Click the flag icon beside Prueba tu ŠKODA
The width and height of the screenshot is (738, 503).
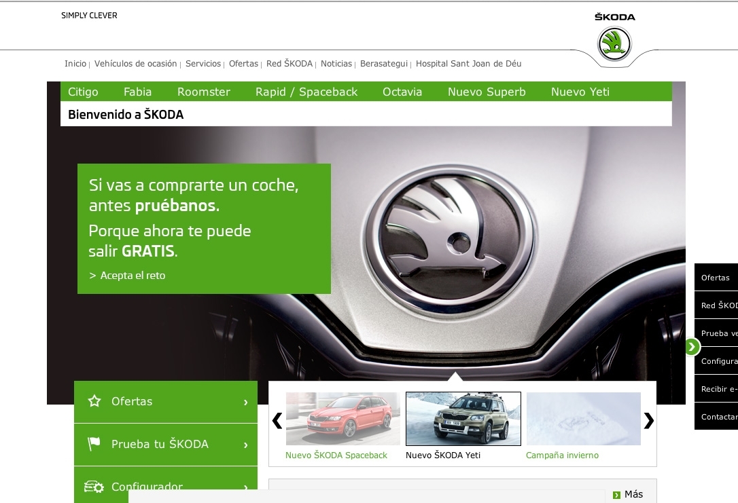coord(94,444)
